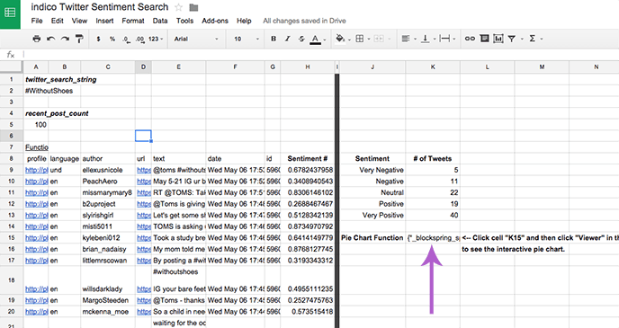Open profile link in row 14 misti5011
619x328 pixels.
click(36, 226)
